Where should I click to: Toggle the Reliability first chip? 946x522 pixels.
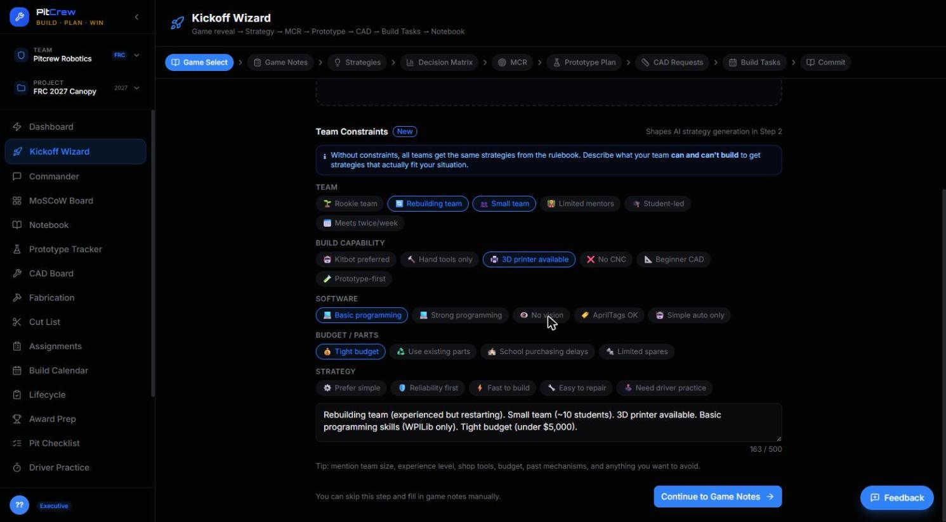[x=428, y=388]
